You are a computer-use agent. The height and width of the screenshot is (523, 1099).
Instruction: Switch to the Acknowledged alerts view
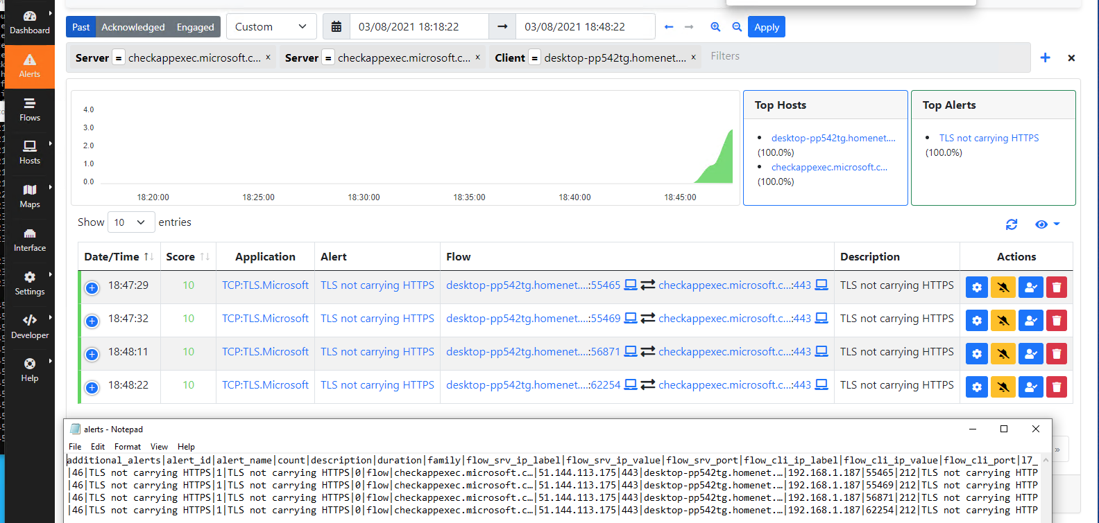133,27
